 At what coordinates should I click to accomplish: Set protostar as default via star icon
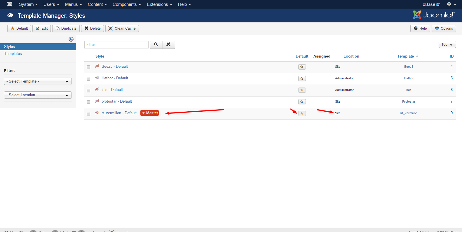click(302, 102)
